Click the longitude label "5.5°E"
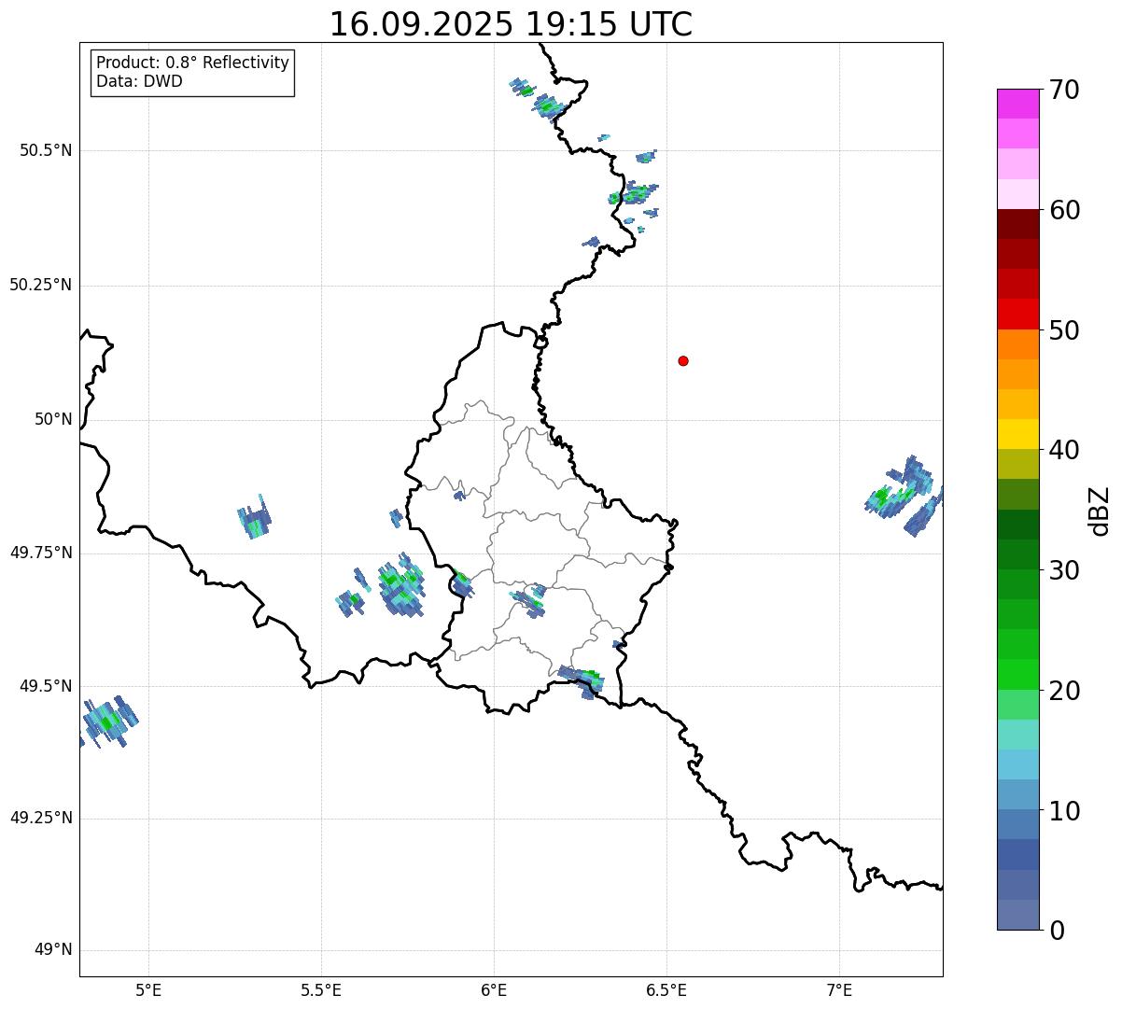 (x=321, y=989)
